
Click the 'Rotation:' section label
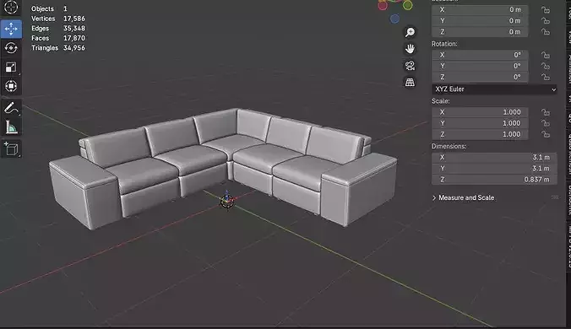point(444,44)
